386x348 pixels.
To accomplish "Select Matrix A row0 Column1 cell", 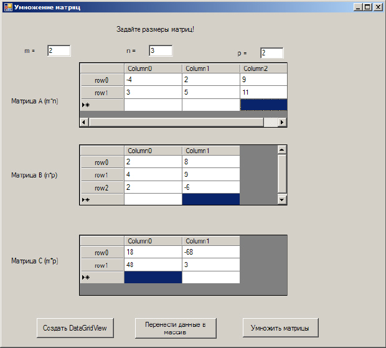I will [211, 80].
